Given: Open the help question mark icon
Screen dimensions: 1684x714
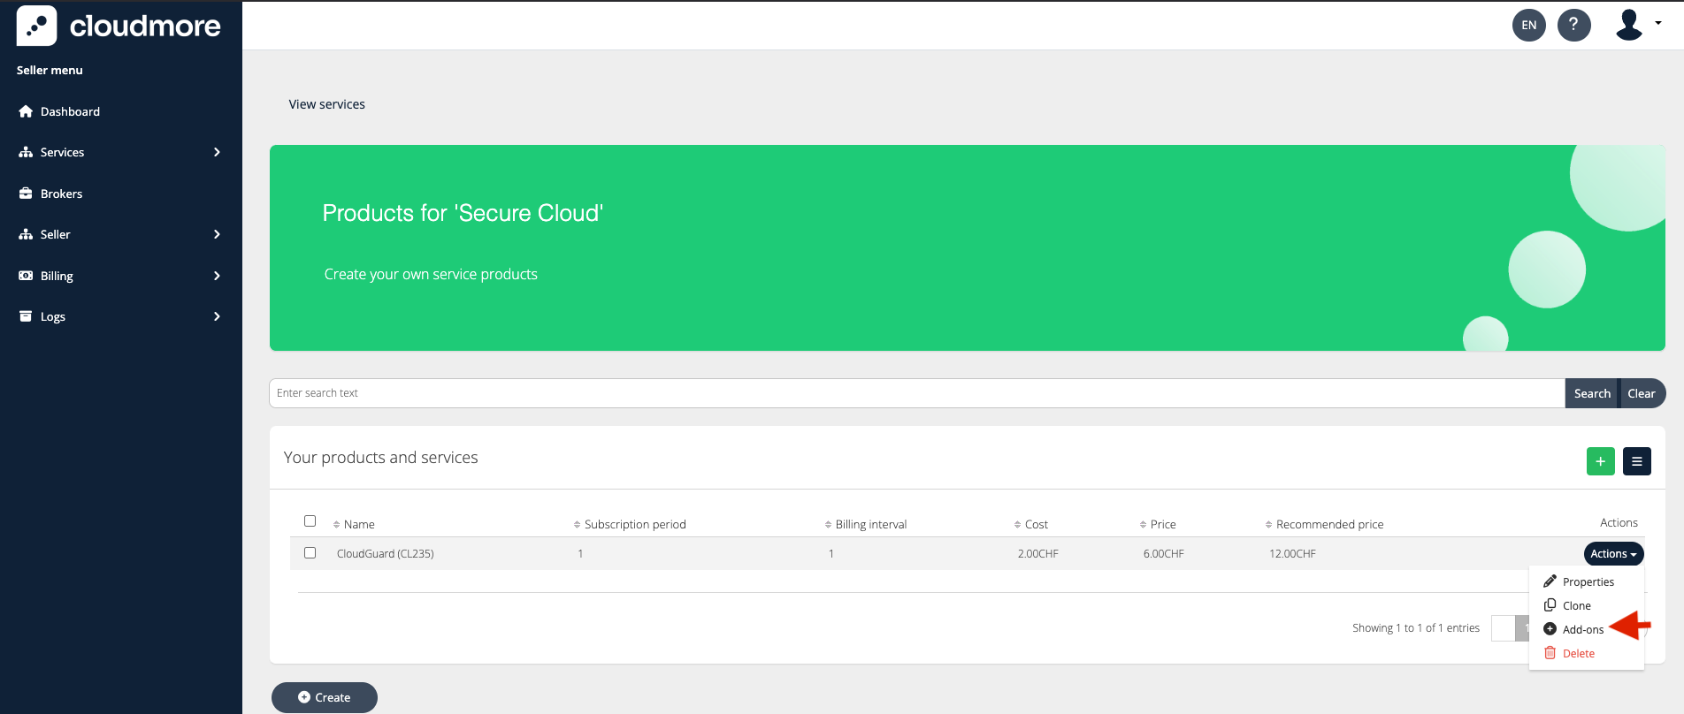Looking at the screenshot, I should (x=1573, y=25).
